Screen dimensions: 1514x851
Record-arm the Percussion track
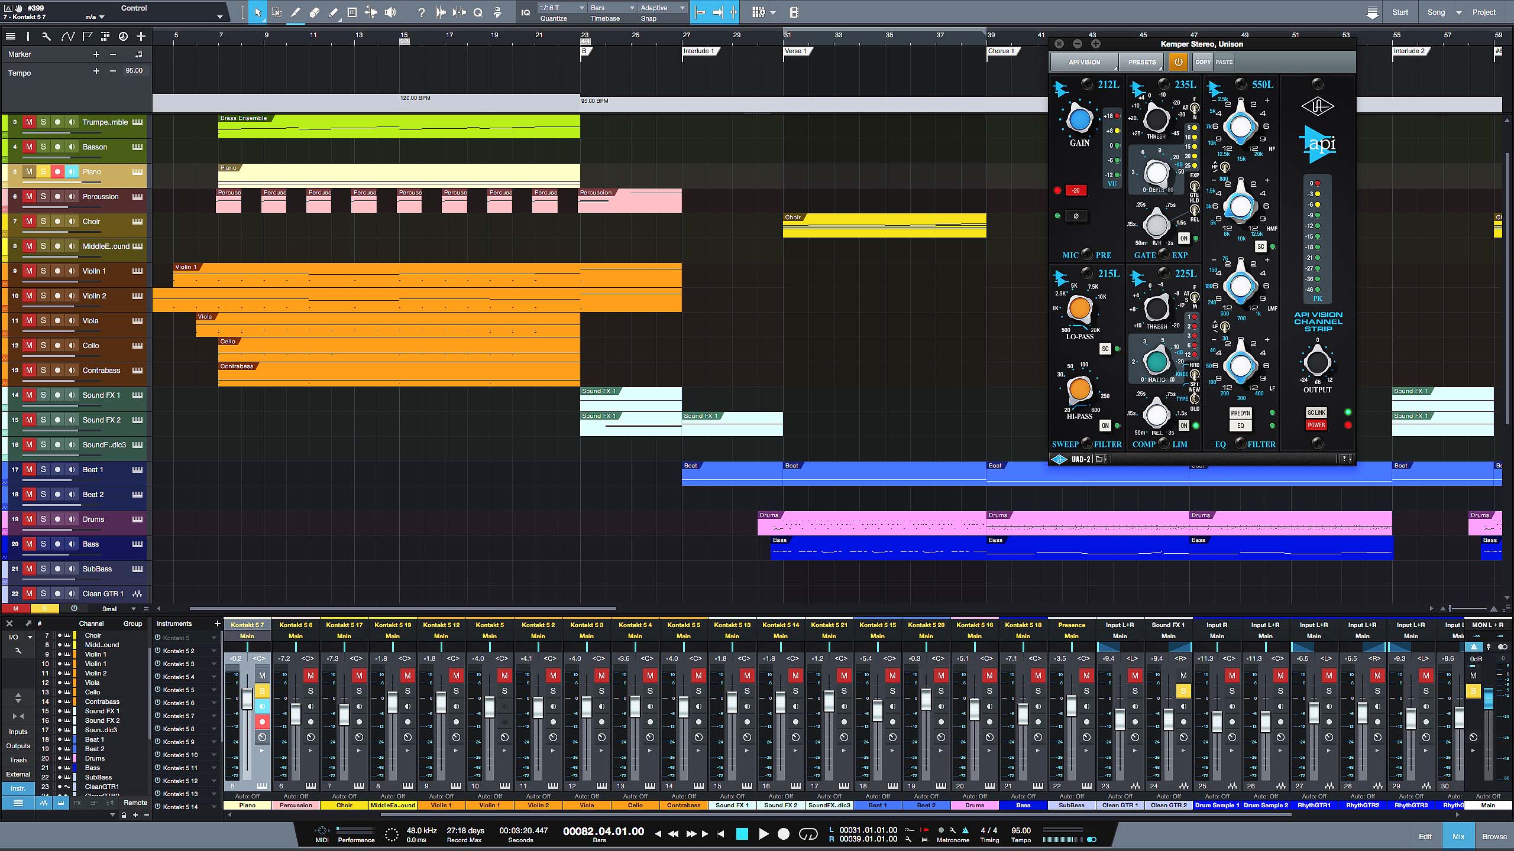(57, 196)
